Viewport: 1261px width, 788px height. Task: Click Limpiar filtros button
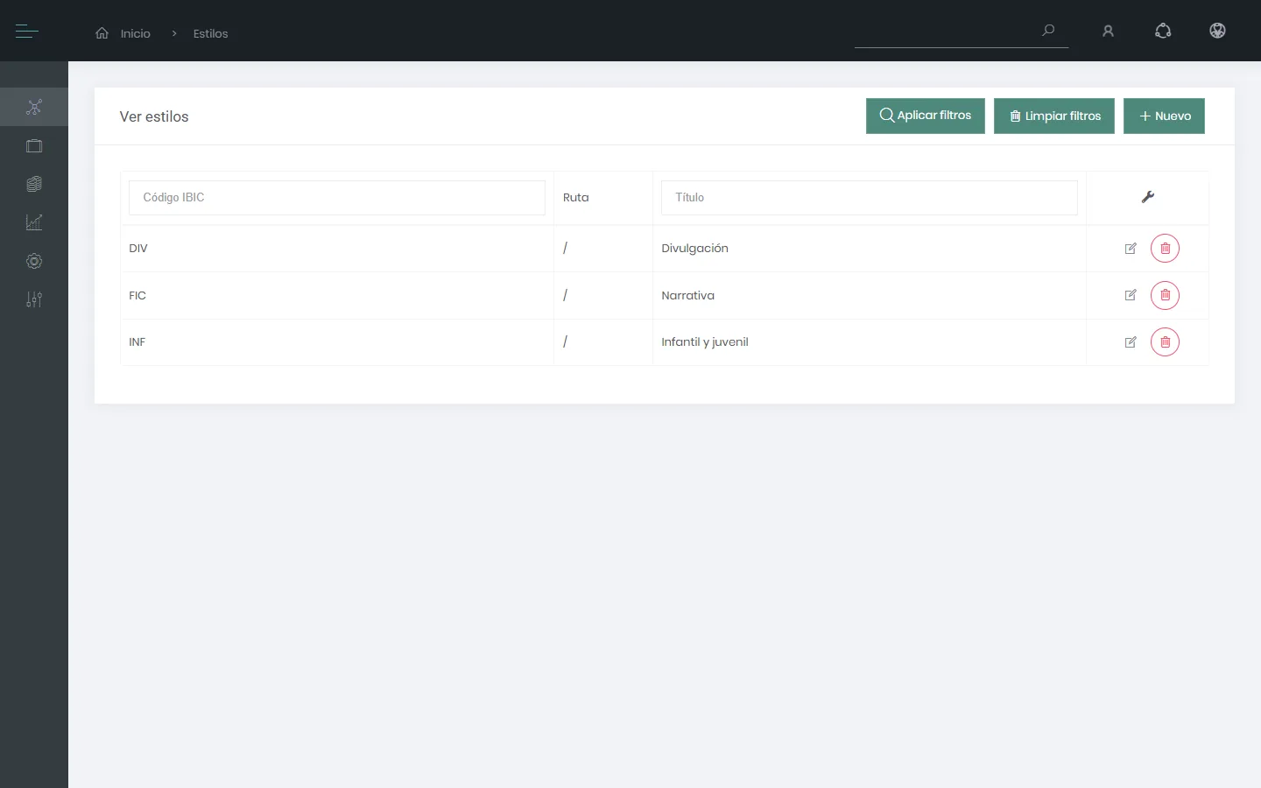[1054, 116]
